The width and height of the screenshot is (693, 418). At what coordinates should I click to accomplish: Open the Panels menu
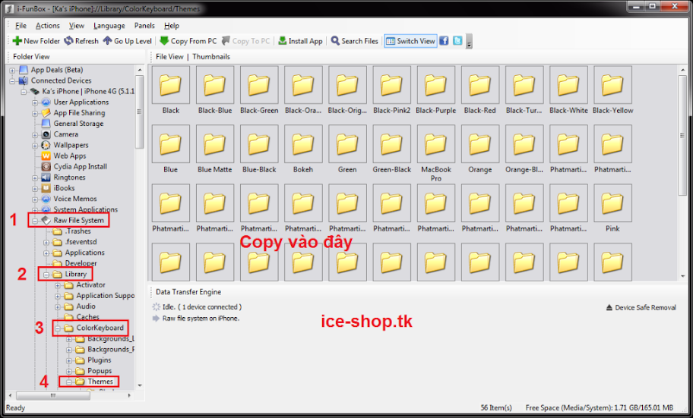[x=144, y=26]
